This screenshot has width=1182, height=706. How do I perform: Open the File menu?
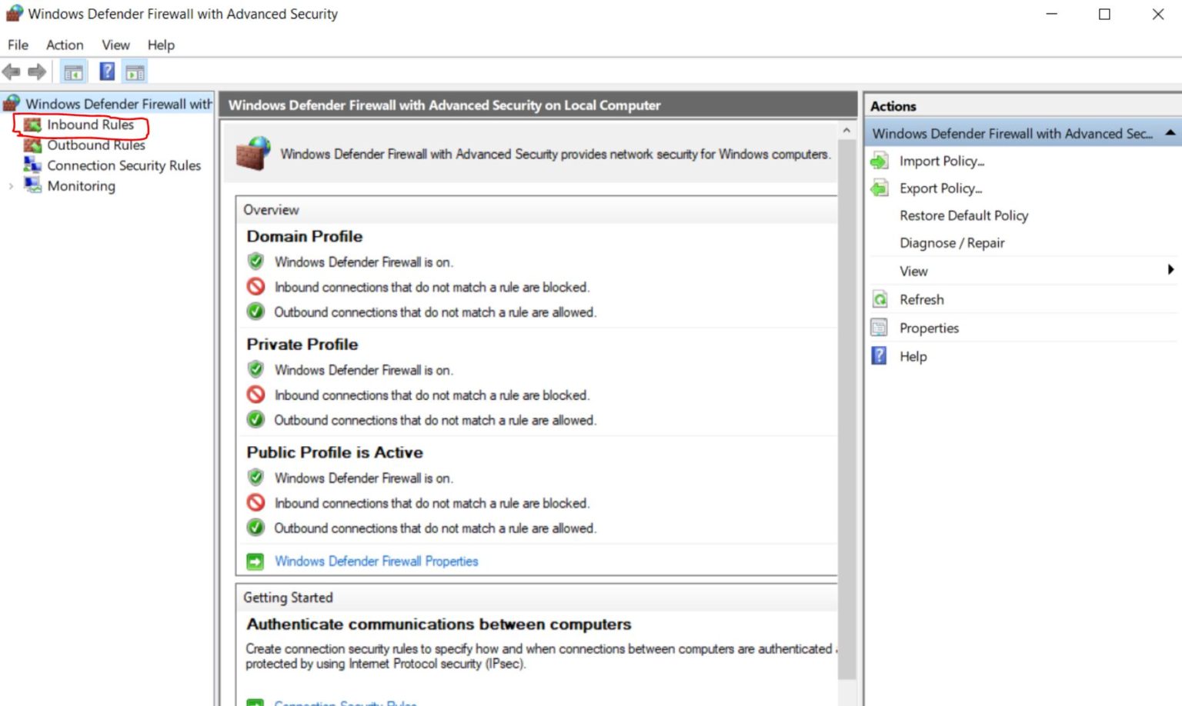pyautogui.click(x=18, y=45)
